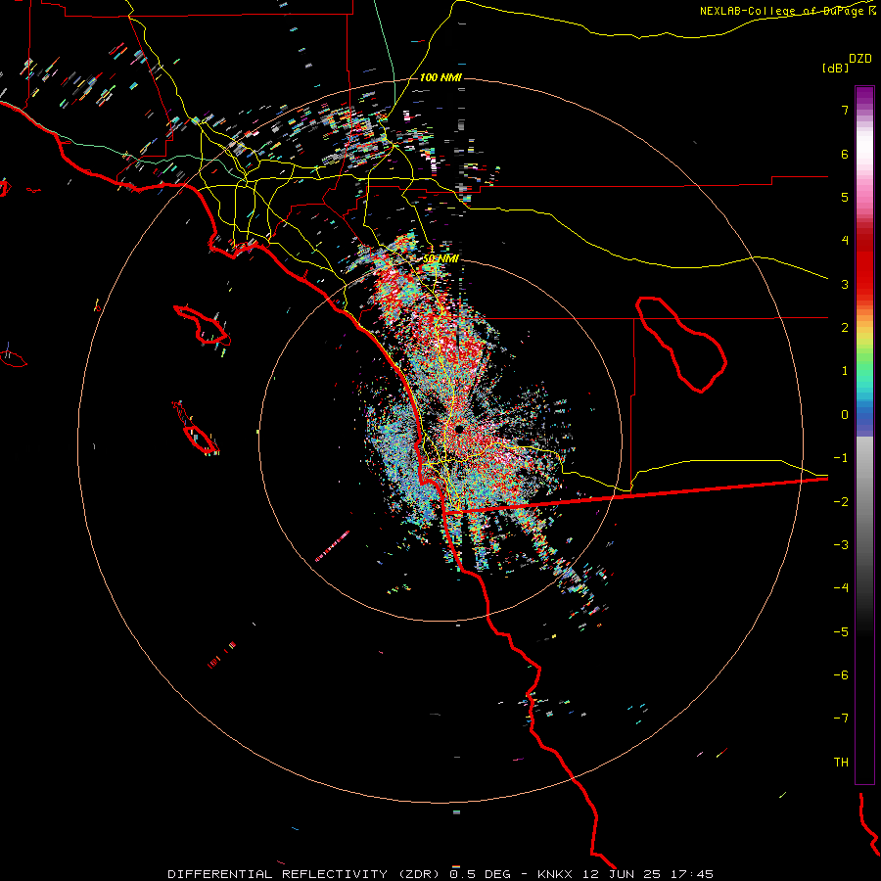Click the TH threshold label on scale
This screenshot has width=881, height=881.
coord(841,763)
